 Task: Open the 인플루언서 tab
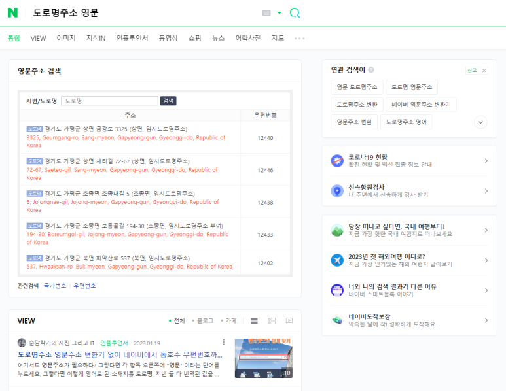click(x=132, y=38)
